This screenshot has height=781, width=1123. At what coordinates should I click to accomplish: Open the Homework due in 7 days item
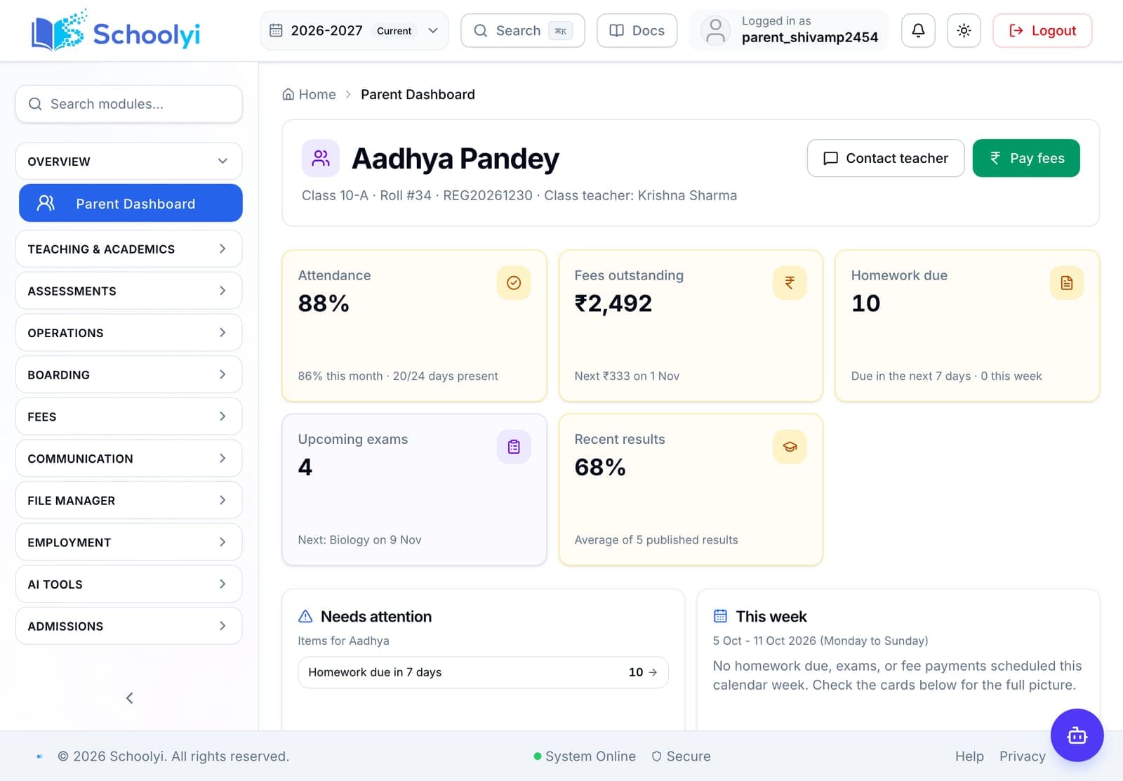(483, 672)
